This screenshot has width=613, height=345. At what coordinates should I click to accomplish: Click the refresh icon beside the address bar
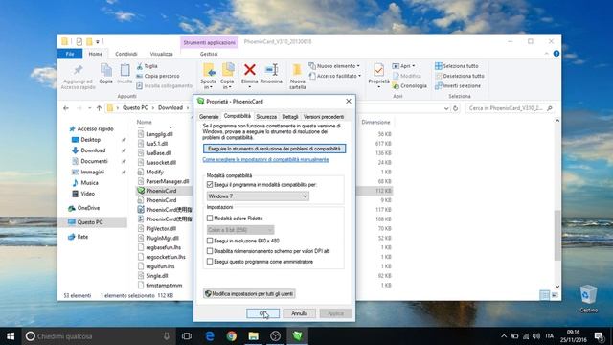click(x=456, y=108)
